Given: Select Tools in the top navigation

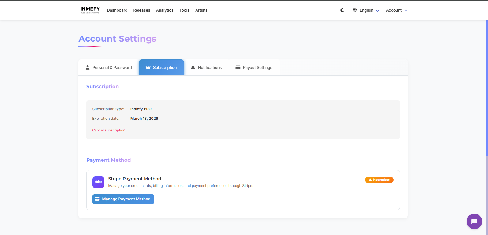Looking at the screenshot, I should (184, 10).
